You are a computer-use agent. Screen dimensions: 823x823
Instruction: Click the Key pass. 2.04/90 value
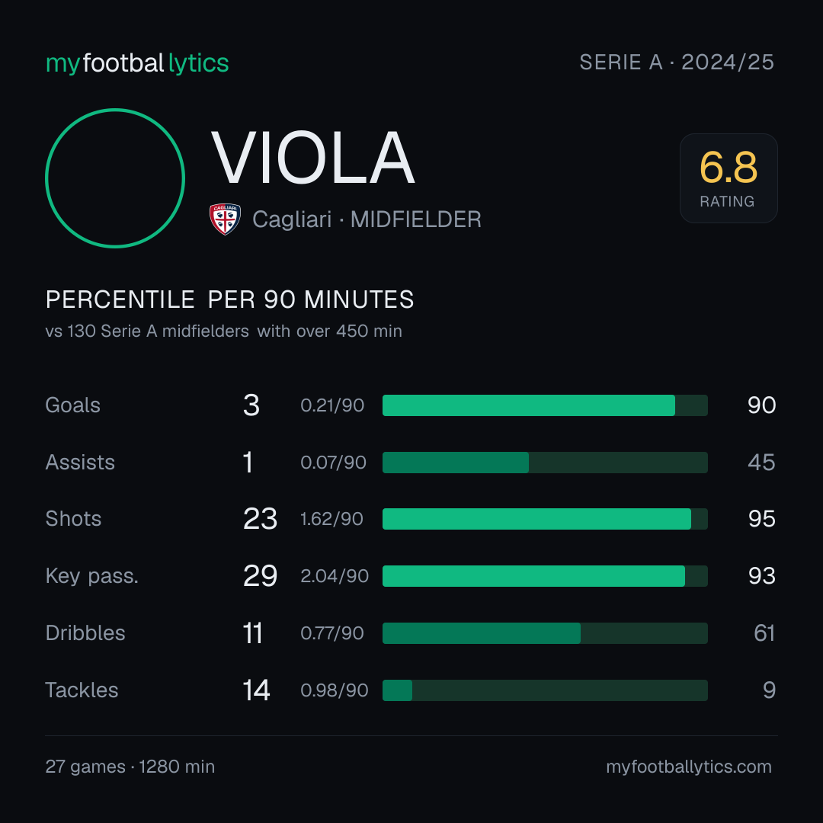pos(335,576)
